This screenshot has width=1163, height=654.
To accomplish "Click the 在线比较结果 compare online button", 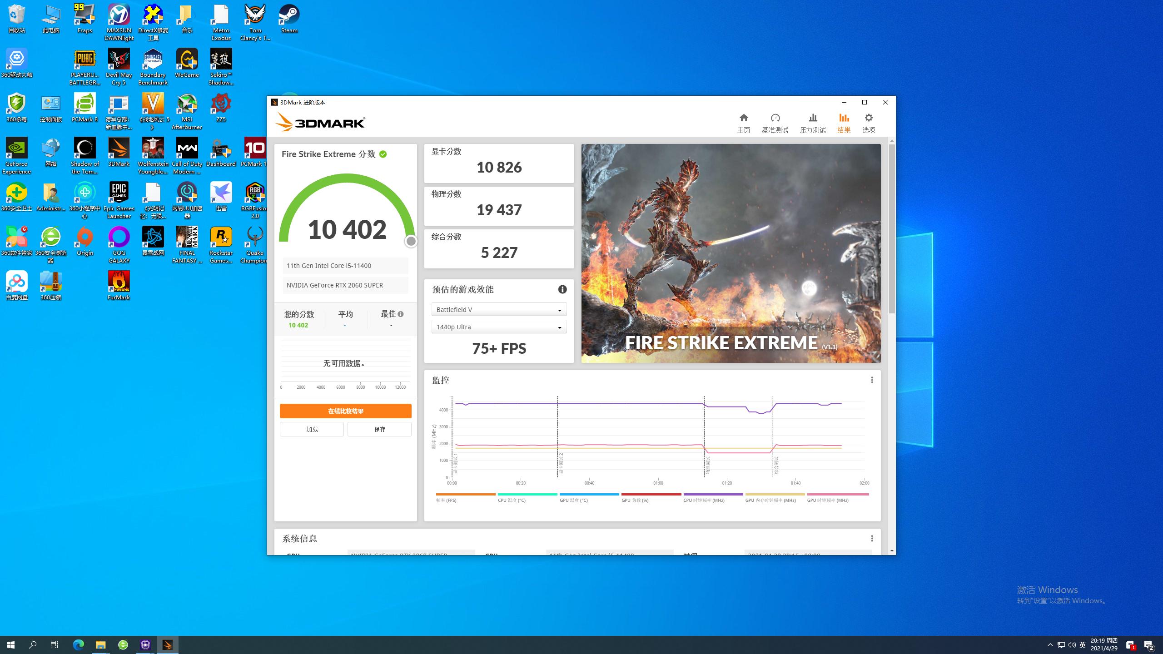I will click(345, 411).
